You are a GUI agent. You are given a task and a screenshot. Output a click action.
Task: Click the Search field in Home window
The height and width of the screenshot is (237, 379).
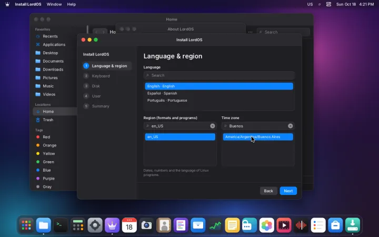(283, 32)
